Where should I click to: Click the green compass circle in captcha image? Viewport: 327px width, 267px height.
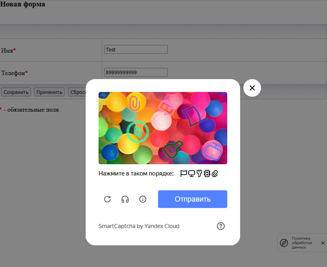click(x=138, y=132)
